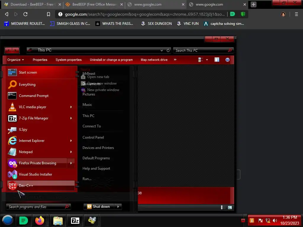
Task: Focus Search programs and files box
Action: pos(38,207)
